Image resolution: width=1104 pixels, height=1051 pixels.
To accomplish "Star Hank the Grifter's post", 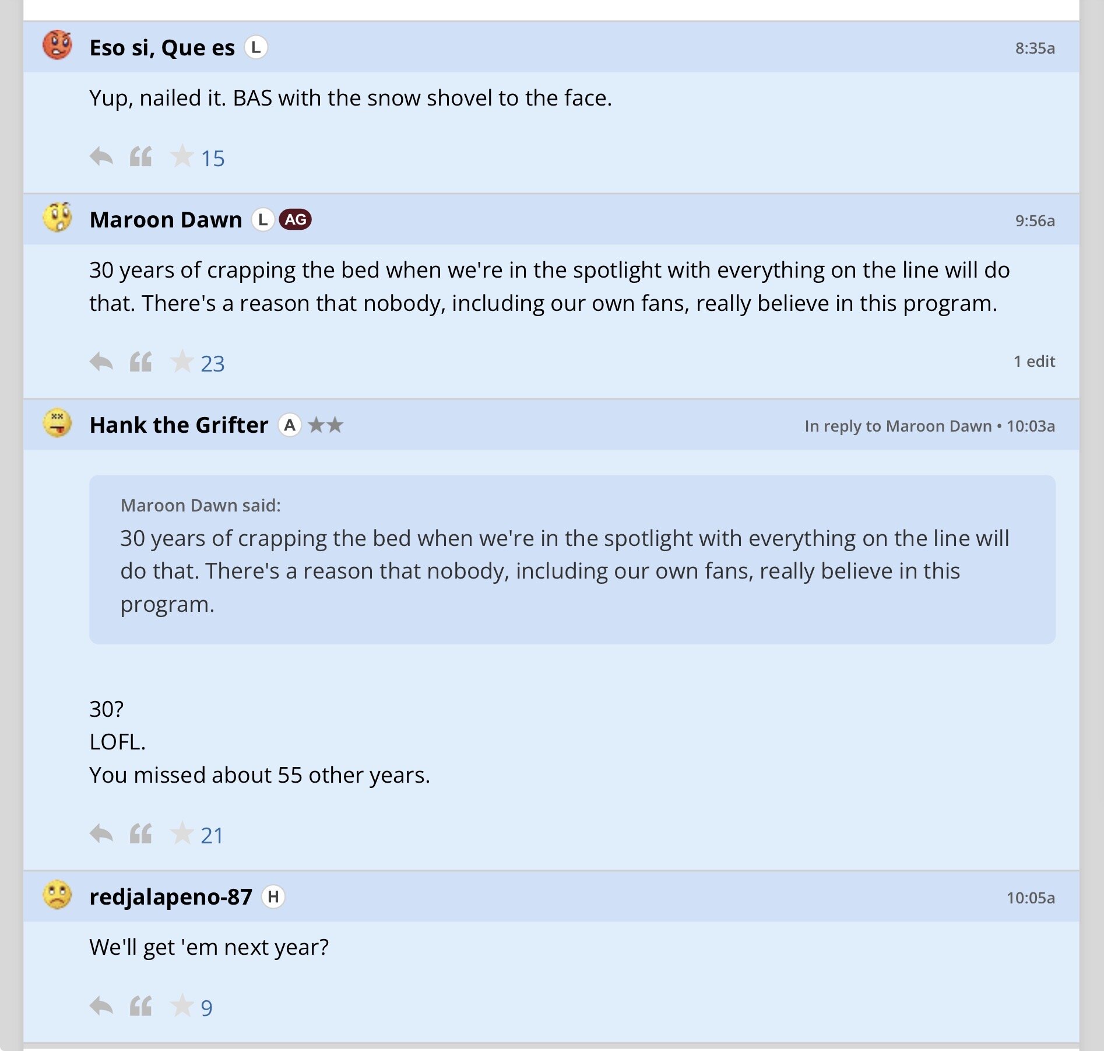I will (x=181, y=834).
